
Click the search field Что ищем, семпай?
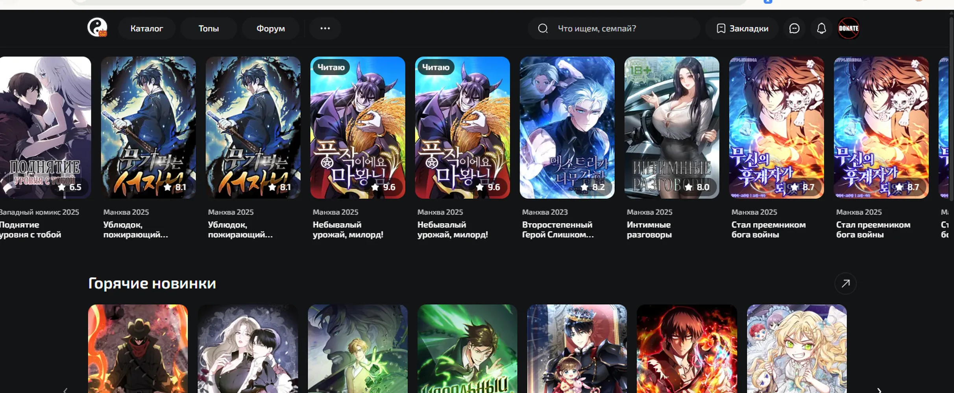[x=614, y=28]
